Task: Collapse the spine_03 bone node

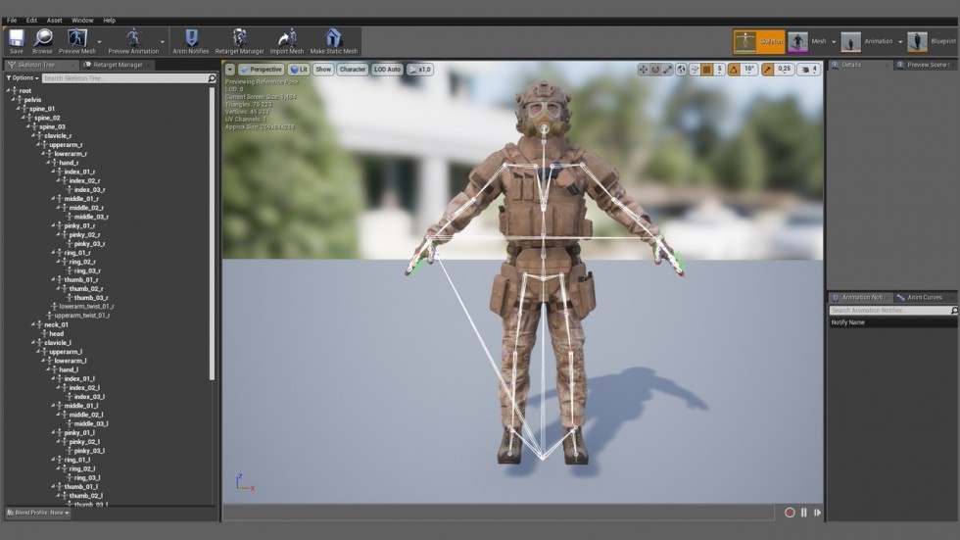Action: 28,126
